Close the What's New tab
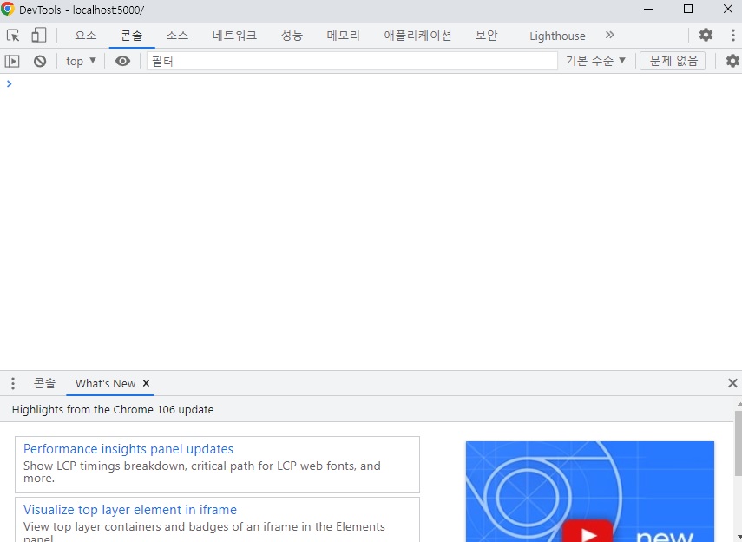 click(x=146, y=383)
